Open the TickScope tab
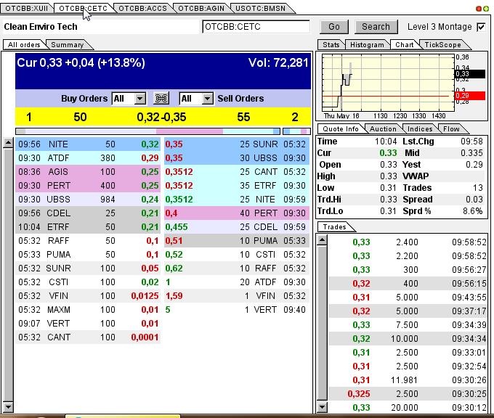The width and height of the screenshot is (494, 418). point(442,45)
